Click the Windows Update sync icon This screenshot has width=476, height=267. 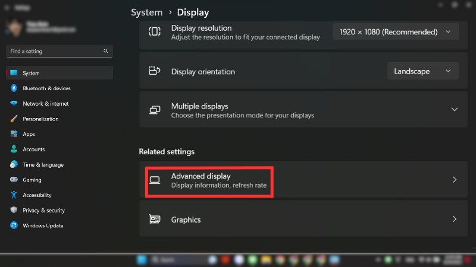[x=14, y=225]
